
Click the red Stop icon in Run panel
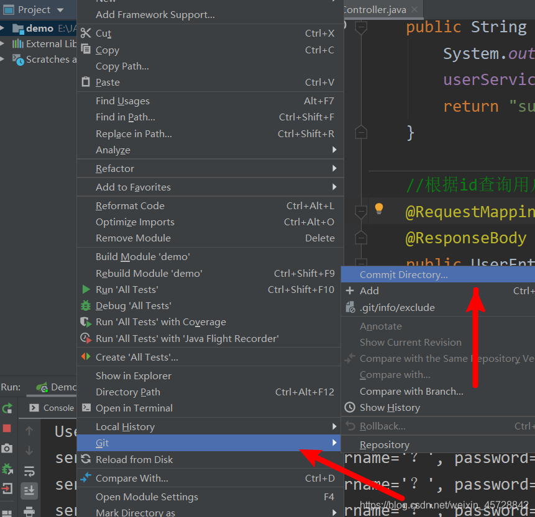point(7,428)
